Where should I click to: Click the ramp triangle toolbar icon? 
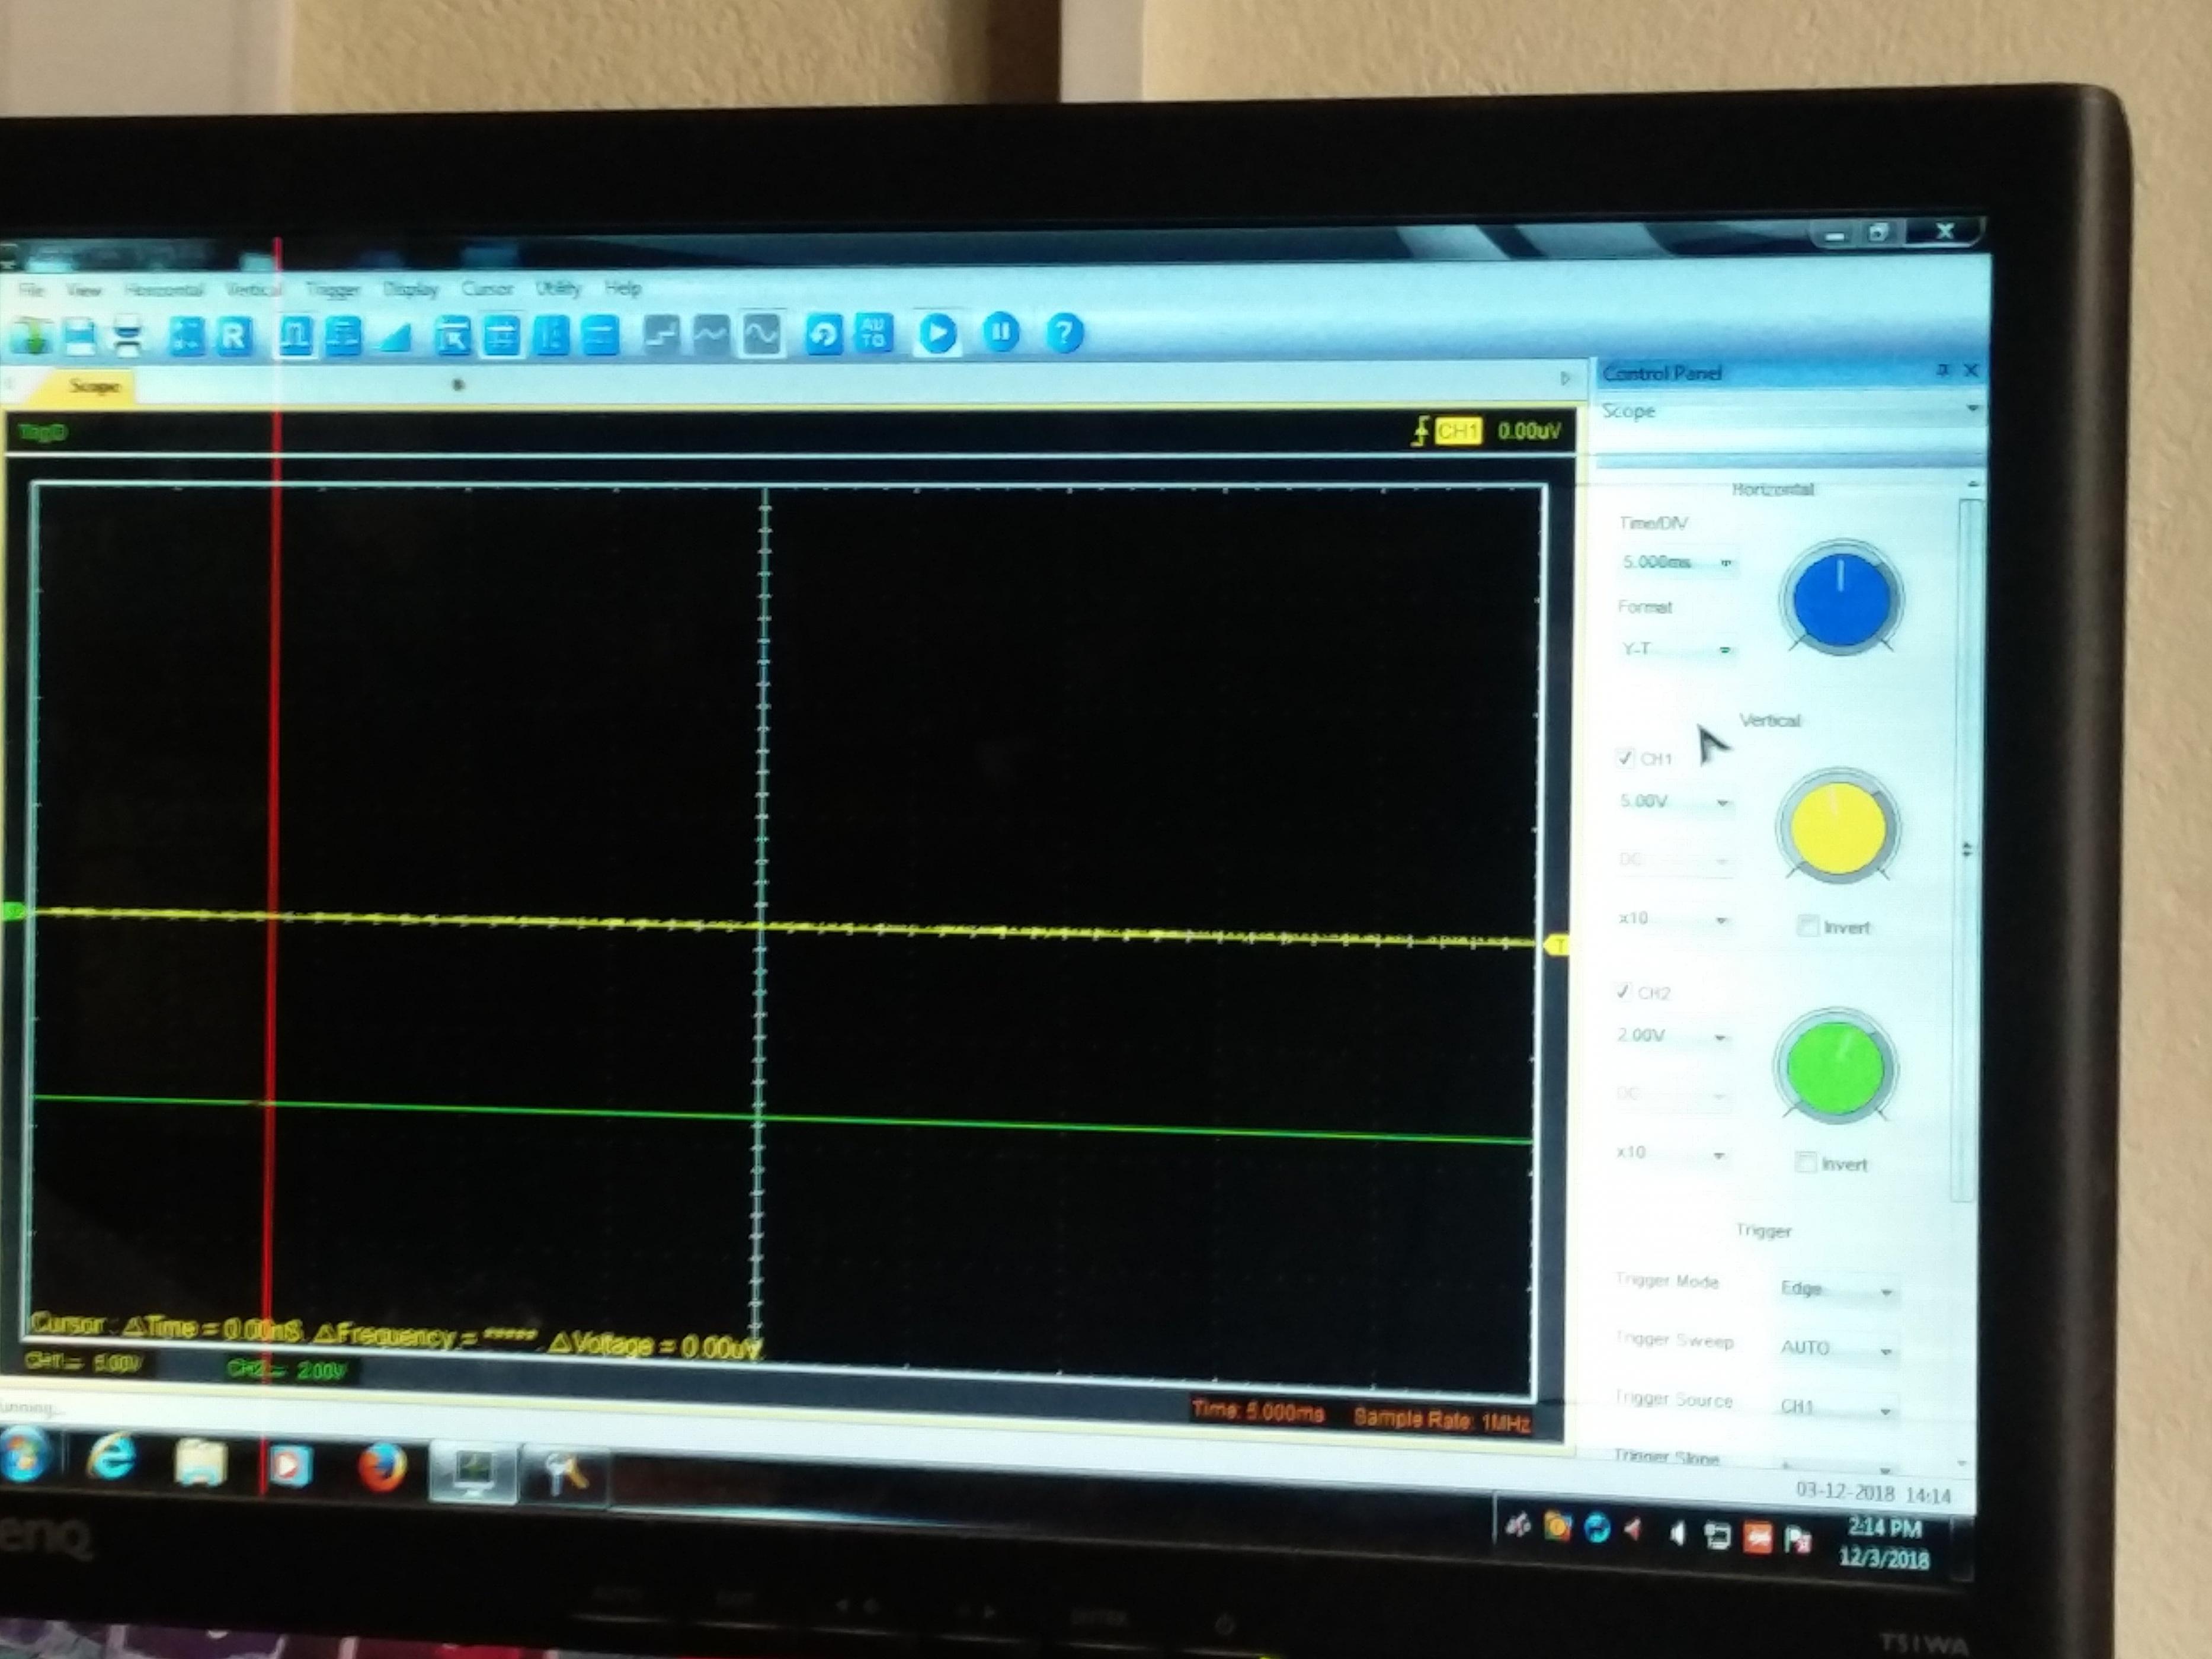point(395,337)
